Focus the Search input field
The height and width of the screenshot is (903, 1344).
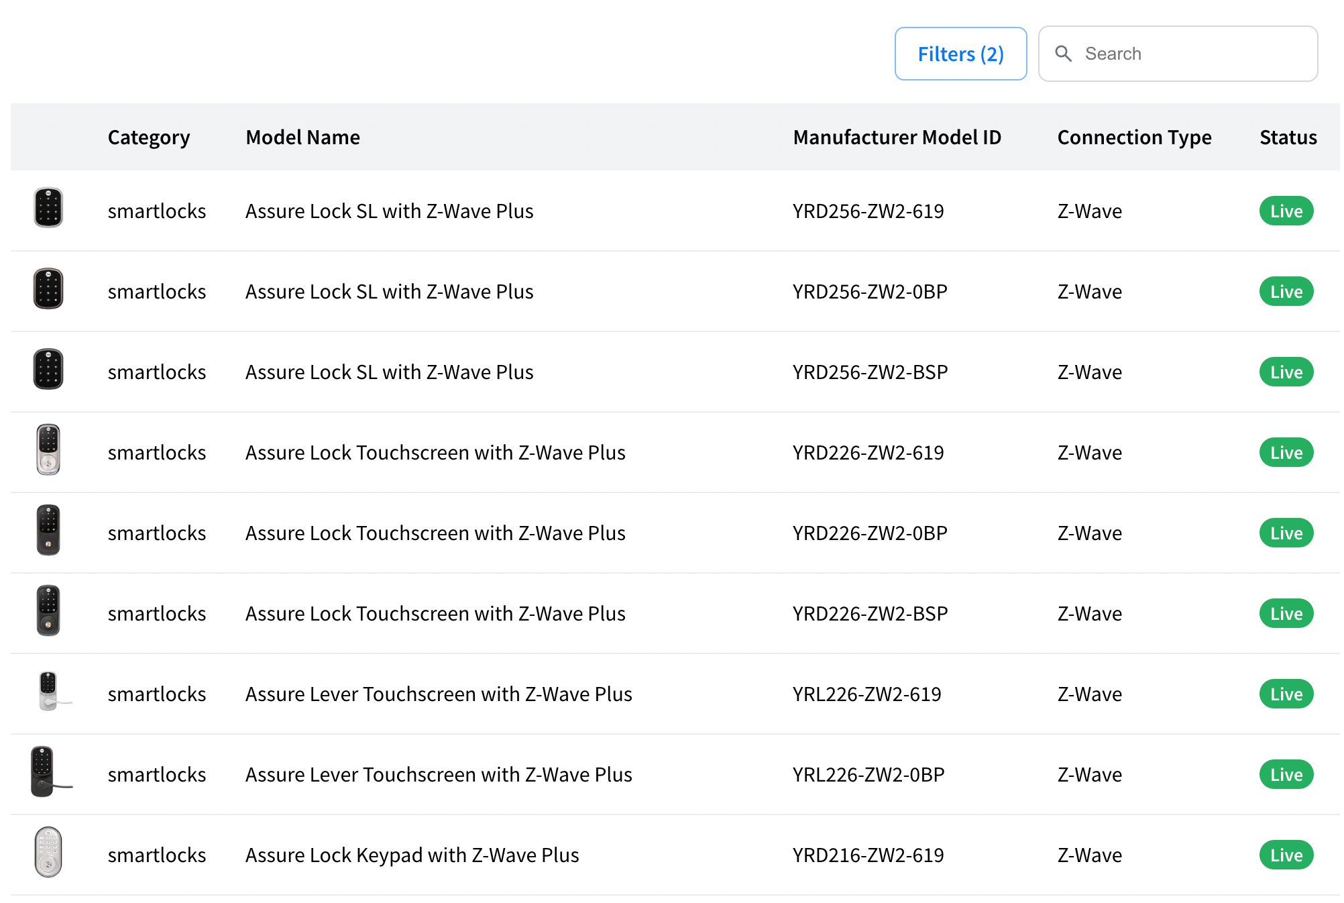[1178, 54]
